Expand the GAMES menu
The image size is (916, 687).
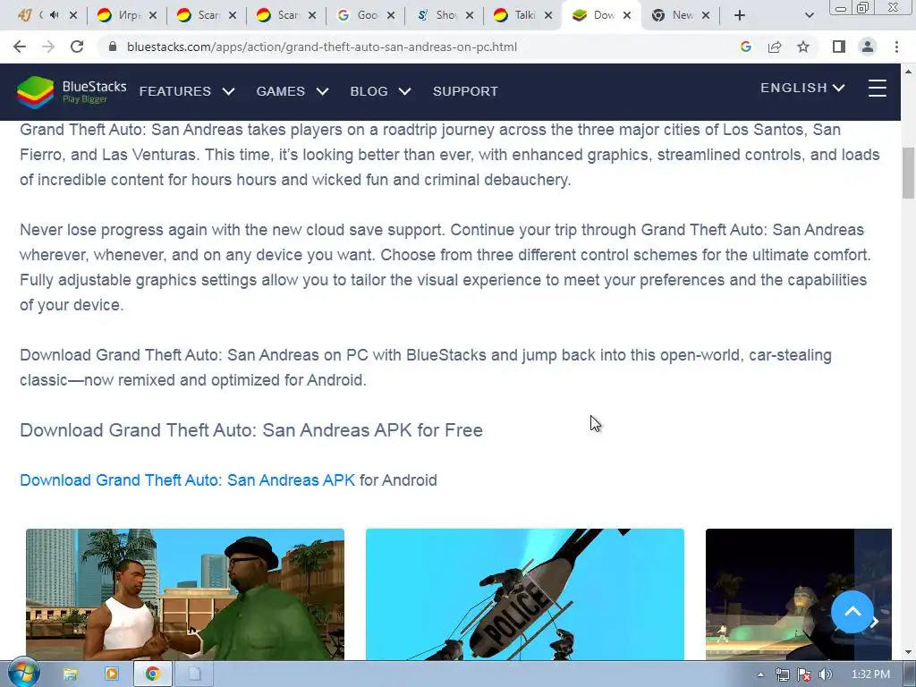(x=293, y=91)
